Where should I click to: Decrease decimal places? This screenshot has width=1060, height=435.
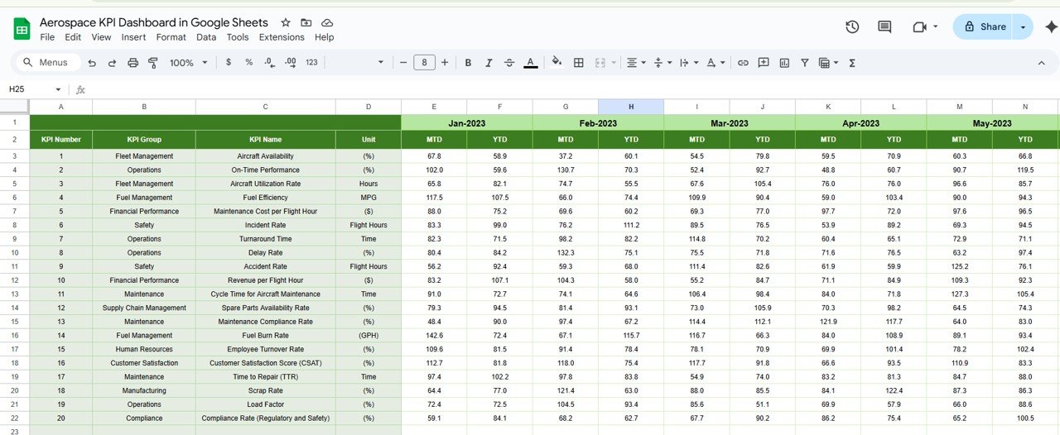tap(270, 63)
